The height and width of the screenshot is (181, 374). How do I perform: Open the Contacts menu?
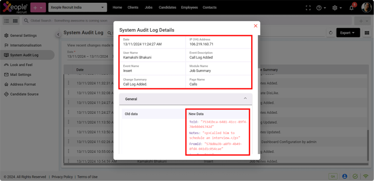point(209,8)
